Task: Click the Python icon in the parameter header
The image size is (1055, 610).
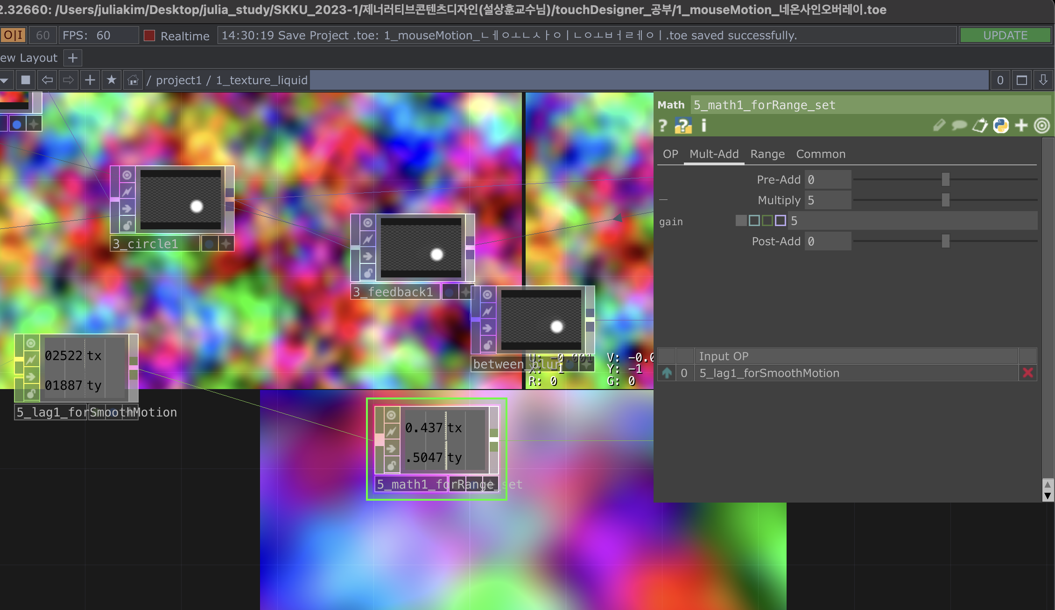Action: 1001,126
